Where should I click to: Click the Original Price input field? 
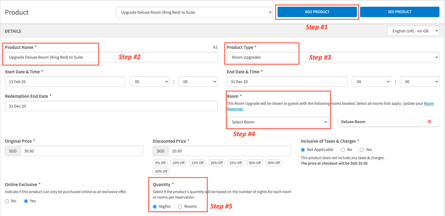[x=82, y=151]
